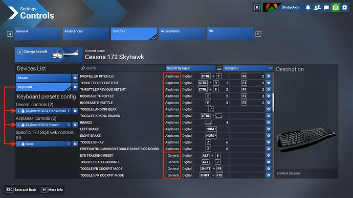Viewport: 353px width, 198px height.
Task: Open Mouse device settings gear
Action: 75,78
